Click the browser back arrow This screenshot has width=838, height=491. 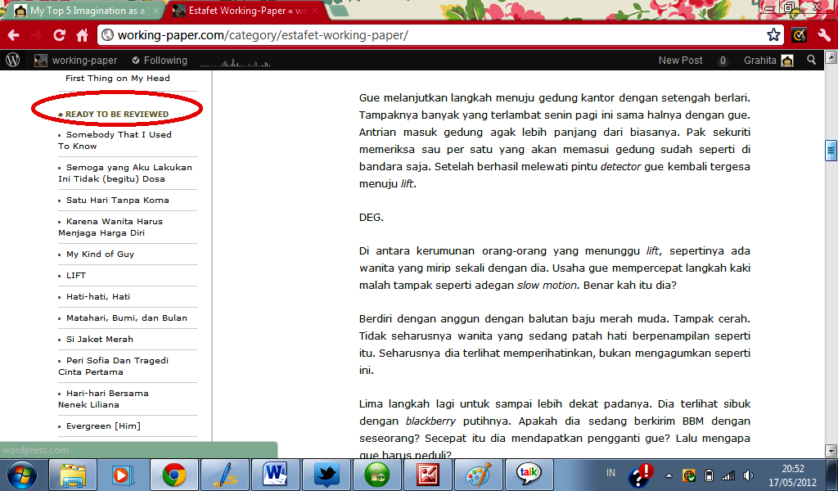pos(13,35)
